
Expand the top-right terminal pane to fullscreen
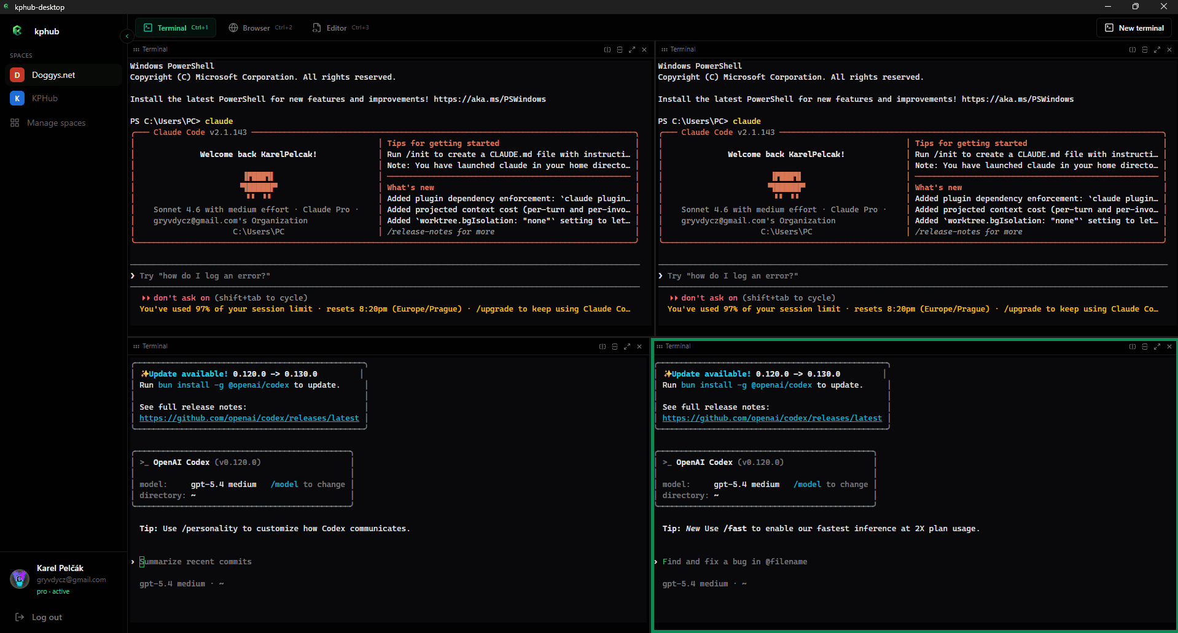point(1157,50)
